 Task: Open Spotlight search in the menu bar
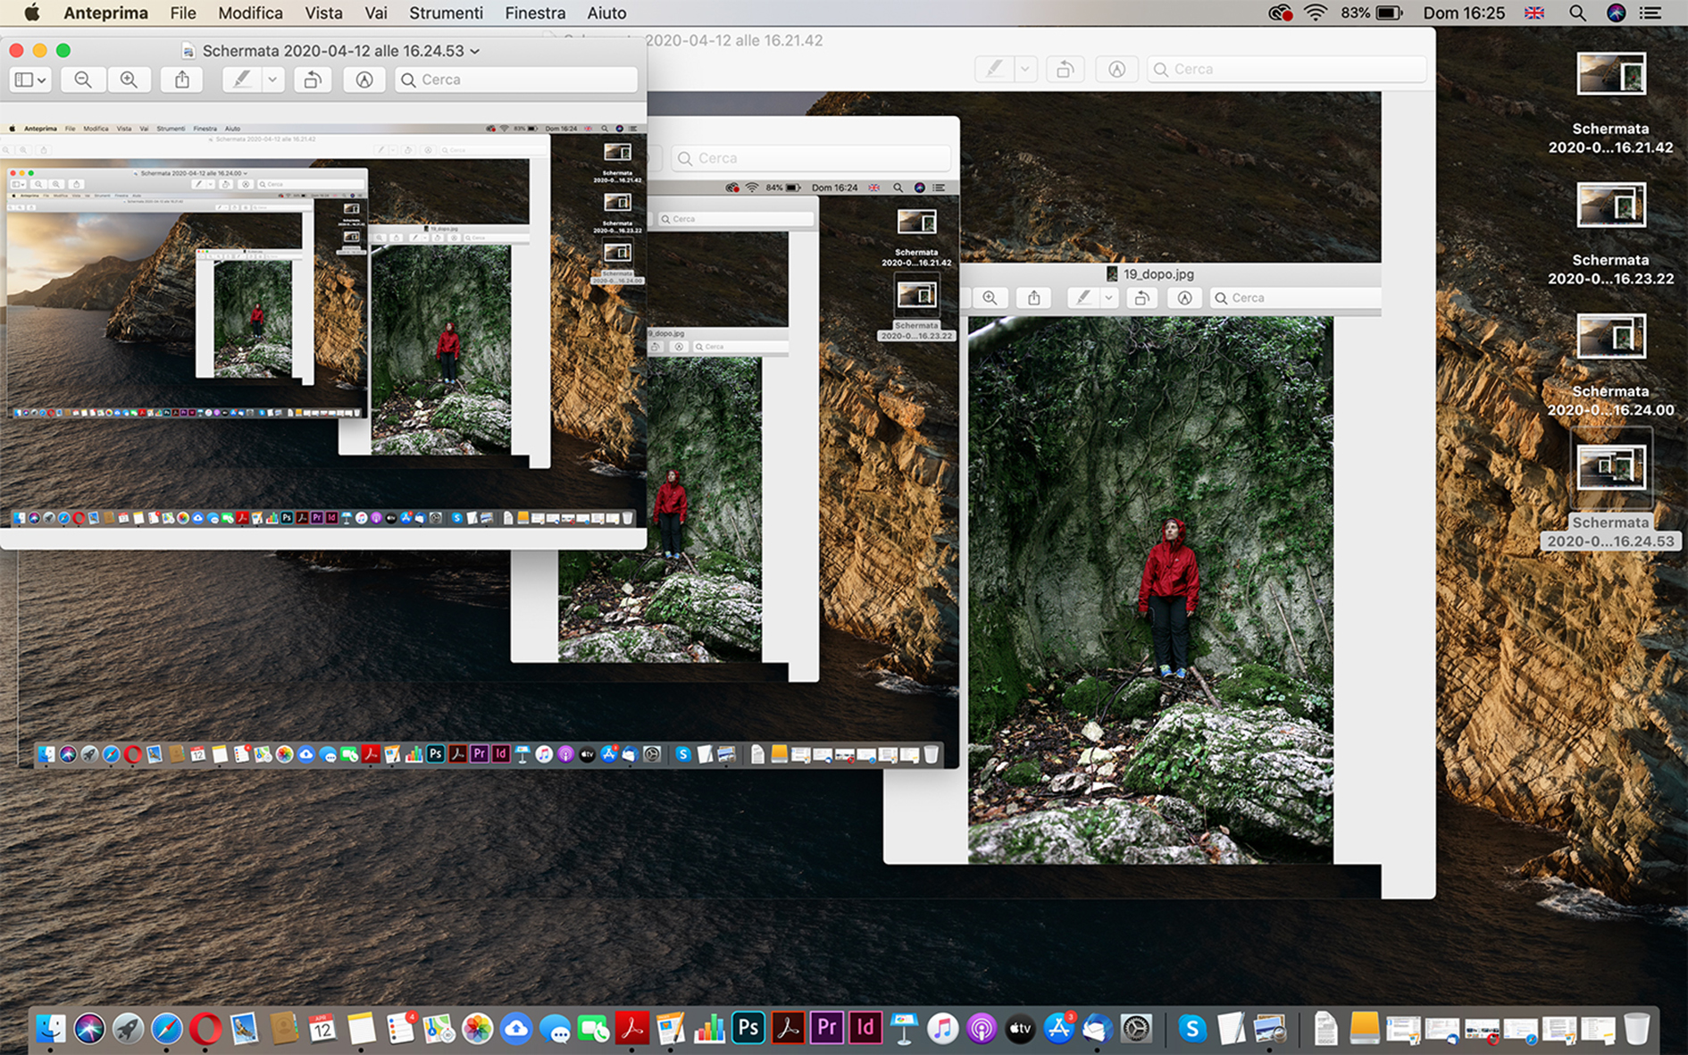[x=1577, y=13]
